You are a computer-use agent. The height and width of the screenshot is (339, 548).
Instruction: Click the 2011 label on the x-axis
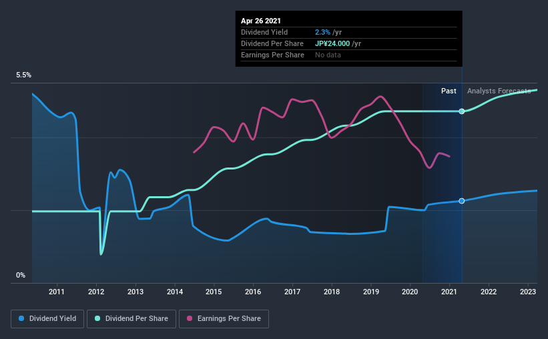(x=57, y=292)
